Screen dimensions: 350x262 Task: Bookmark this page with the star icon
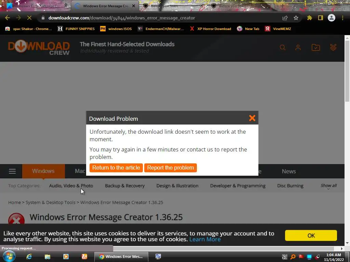[x=296, y=18]
